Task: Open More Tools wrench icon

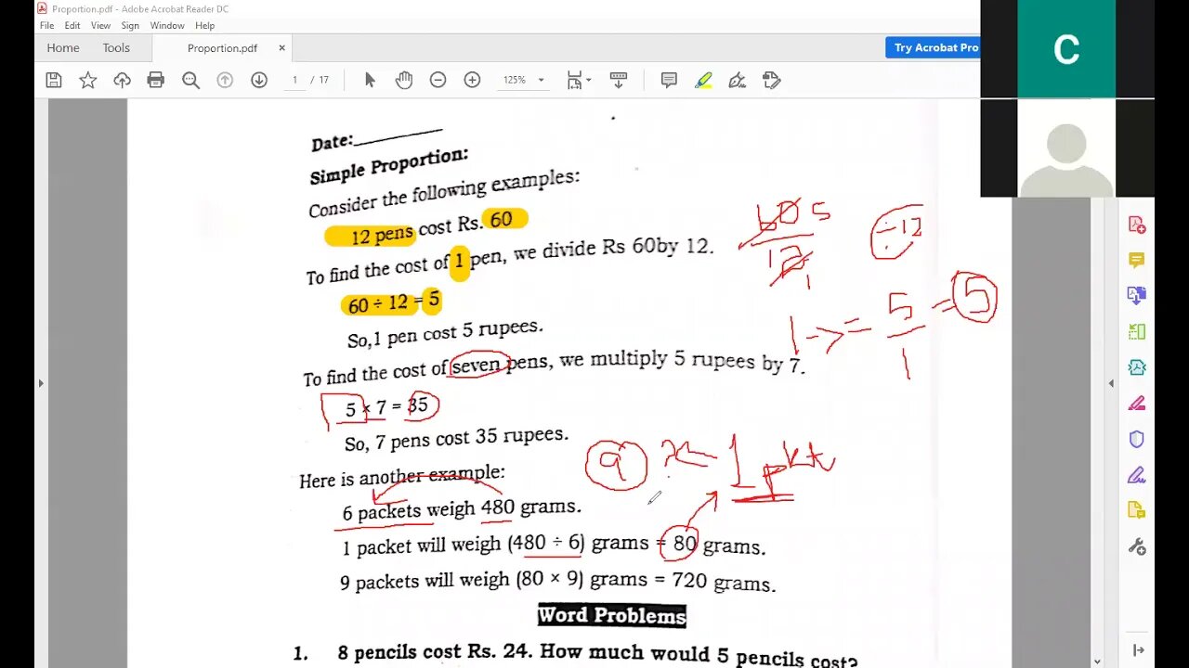Action: (x=1137, y=546)
